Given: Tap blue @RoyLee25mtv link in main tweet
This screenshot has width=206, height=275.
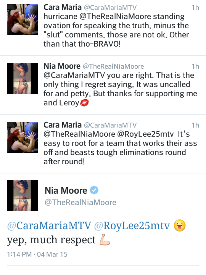Looking at the screenshot, I should click(x=132, y=226).
